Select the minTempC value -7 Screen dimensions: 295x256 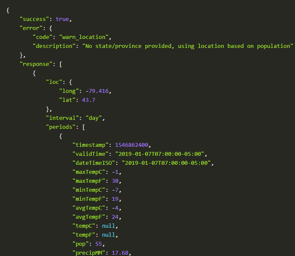[x=115, y=190]
